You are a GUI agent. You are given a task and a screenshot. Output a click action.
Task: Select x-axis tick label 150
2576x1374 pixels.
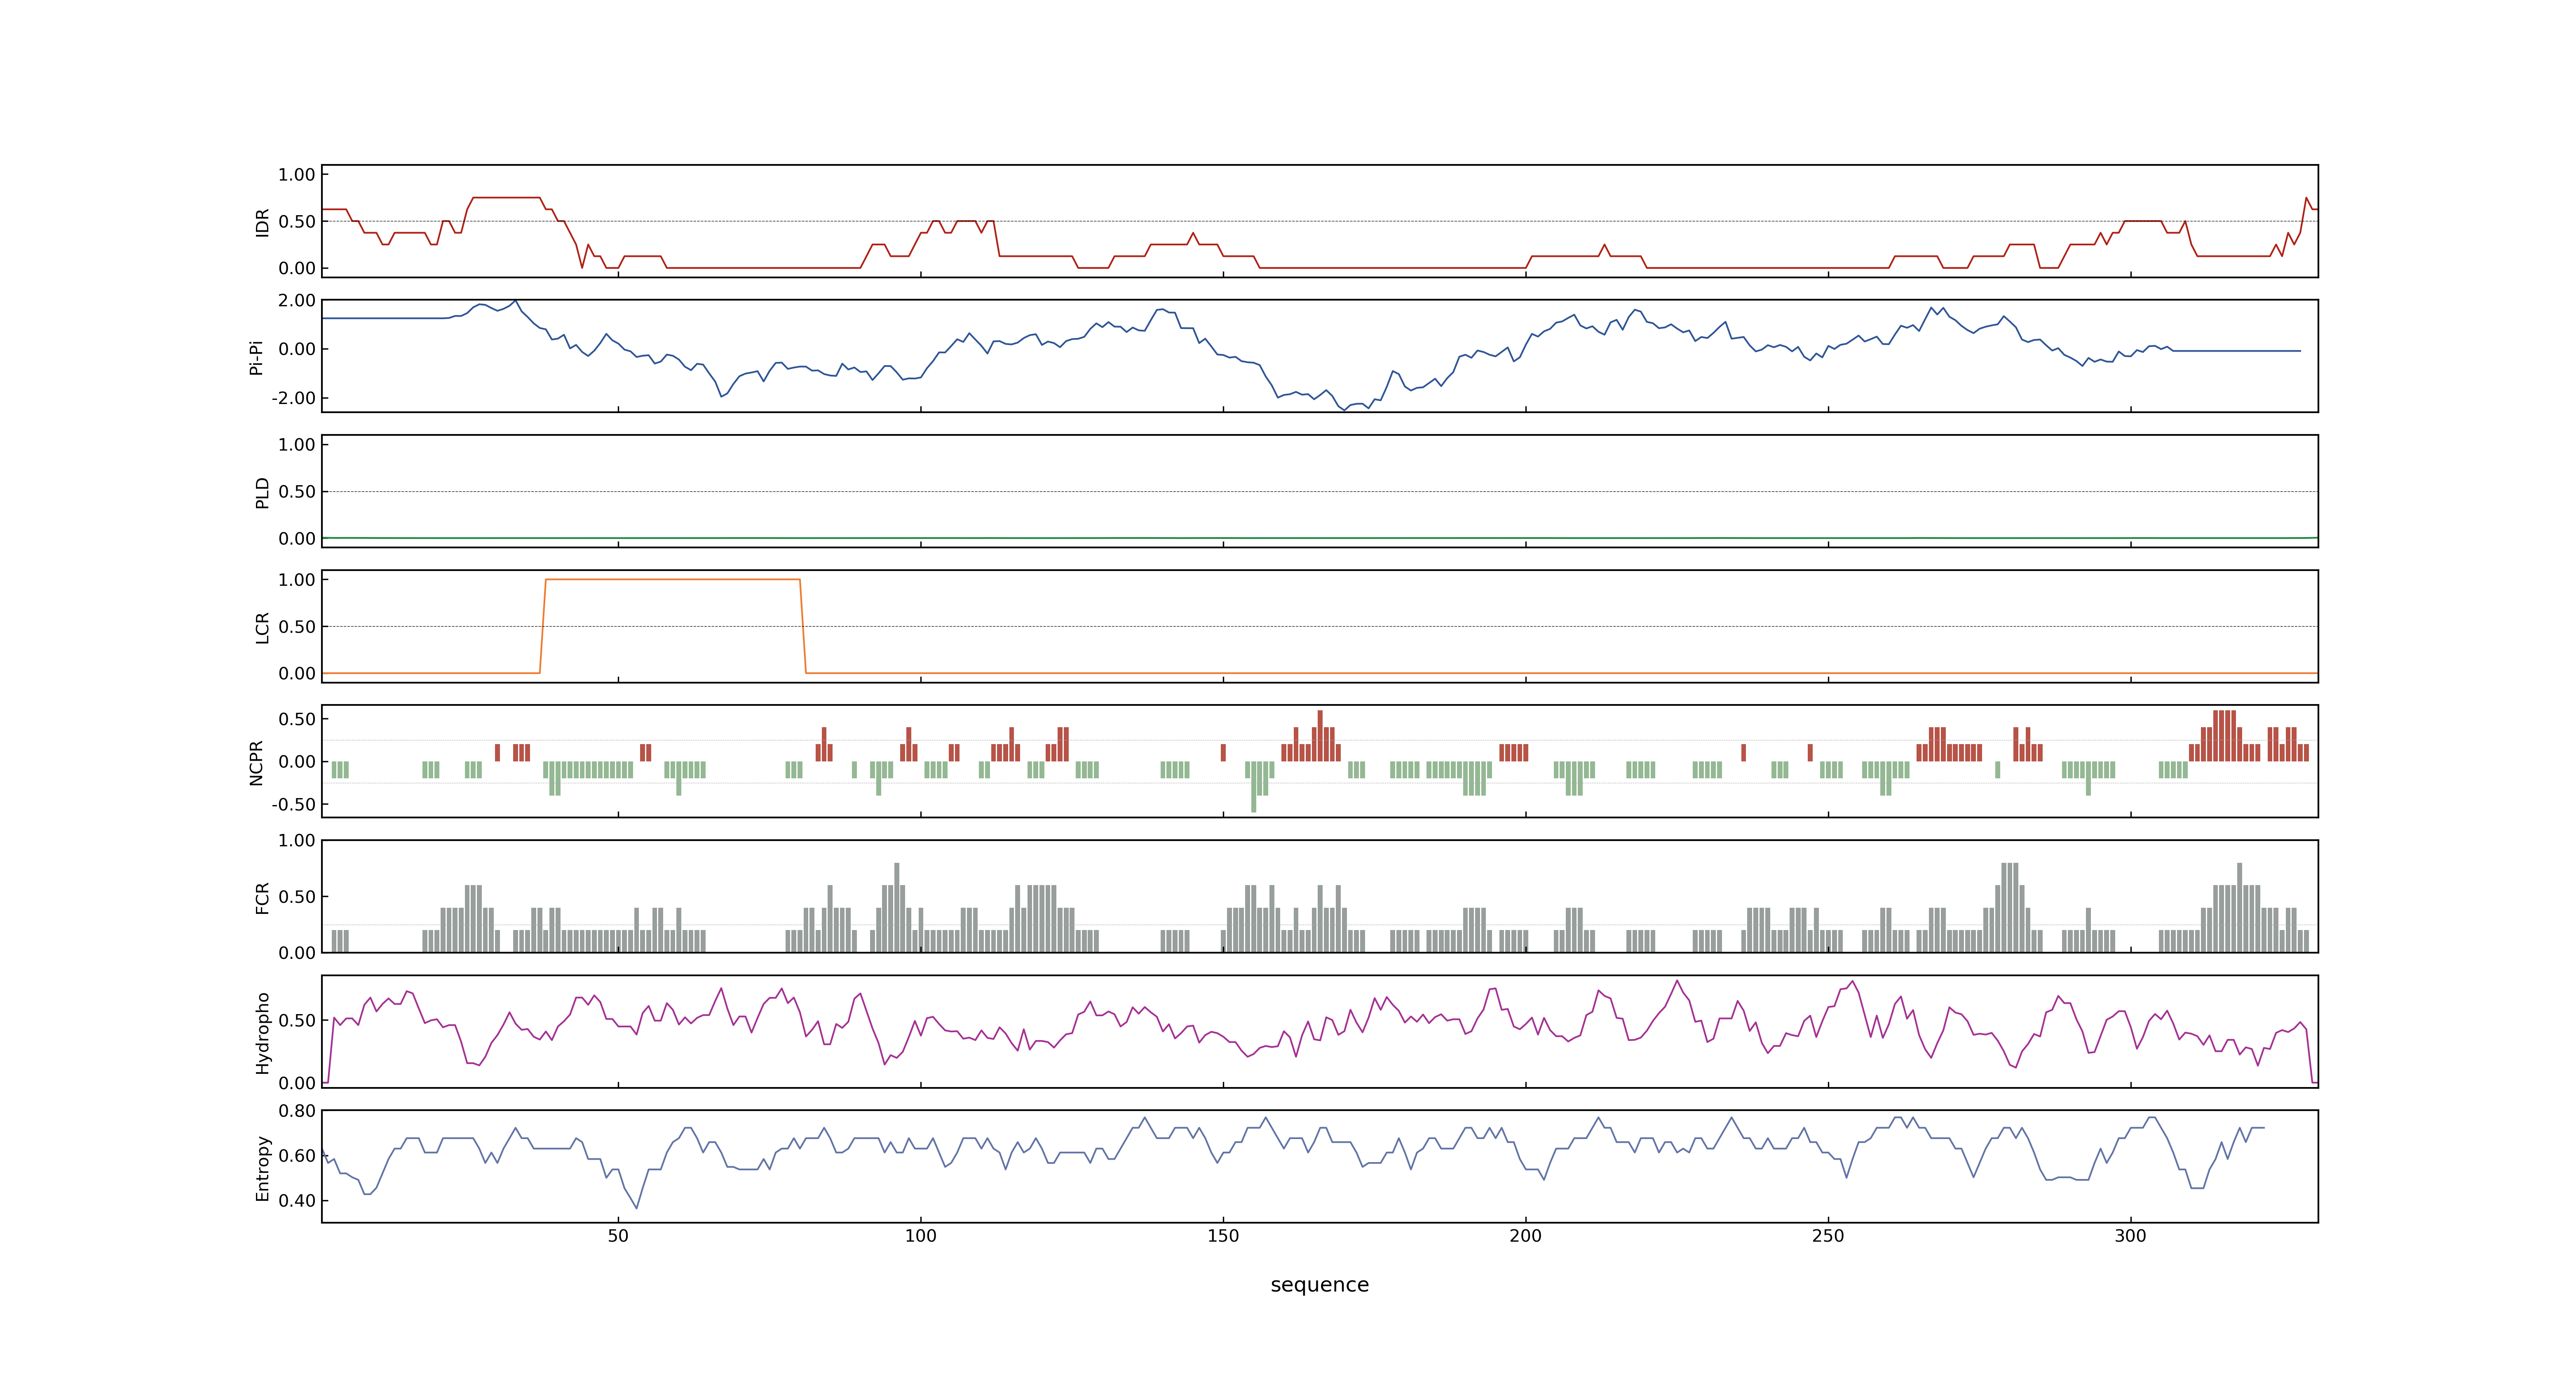(1223, 1236)
